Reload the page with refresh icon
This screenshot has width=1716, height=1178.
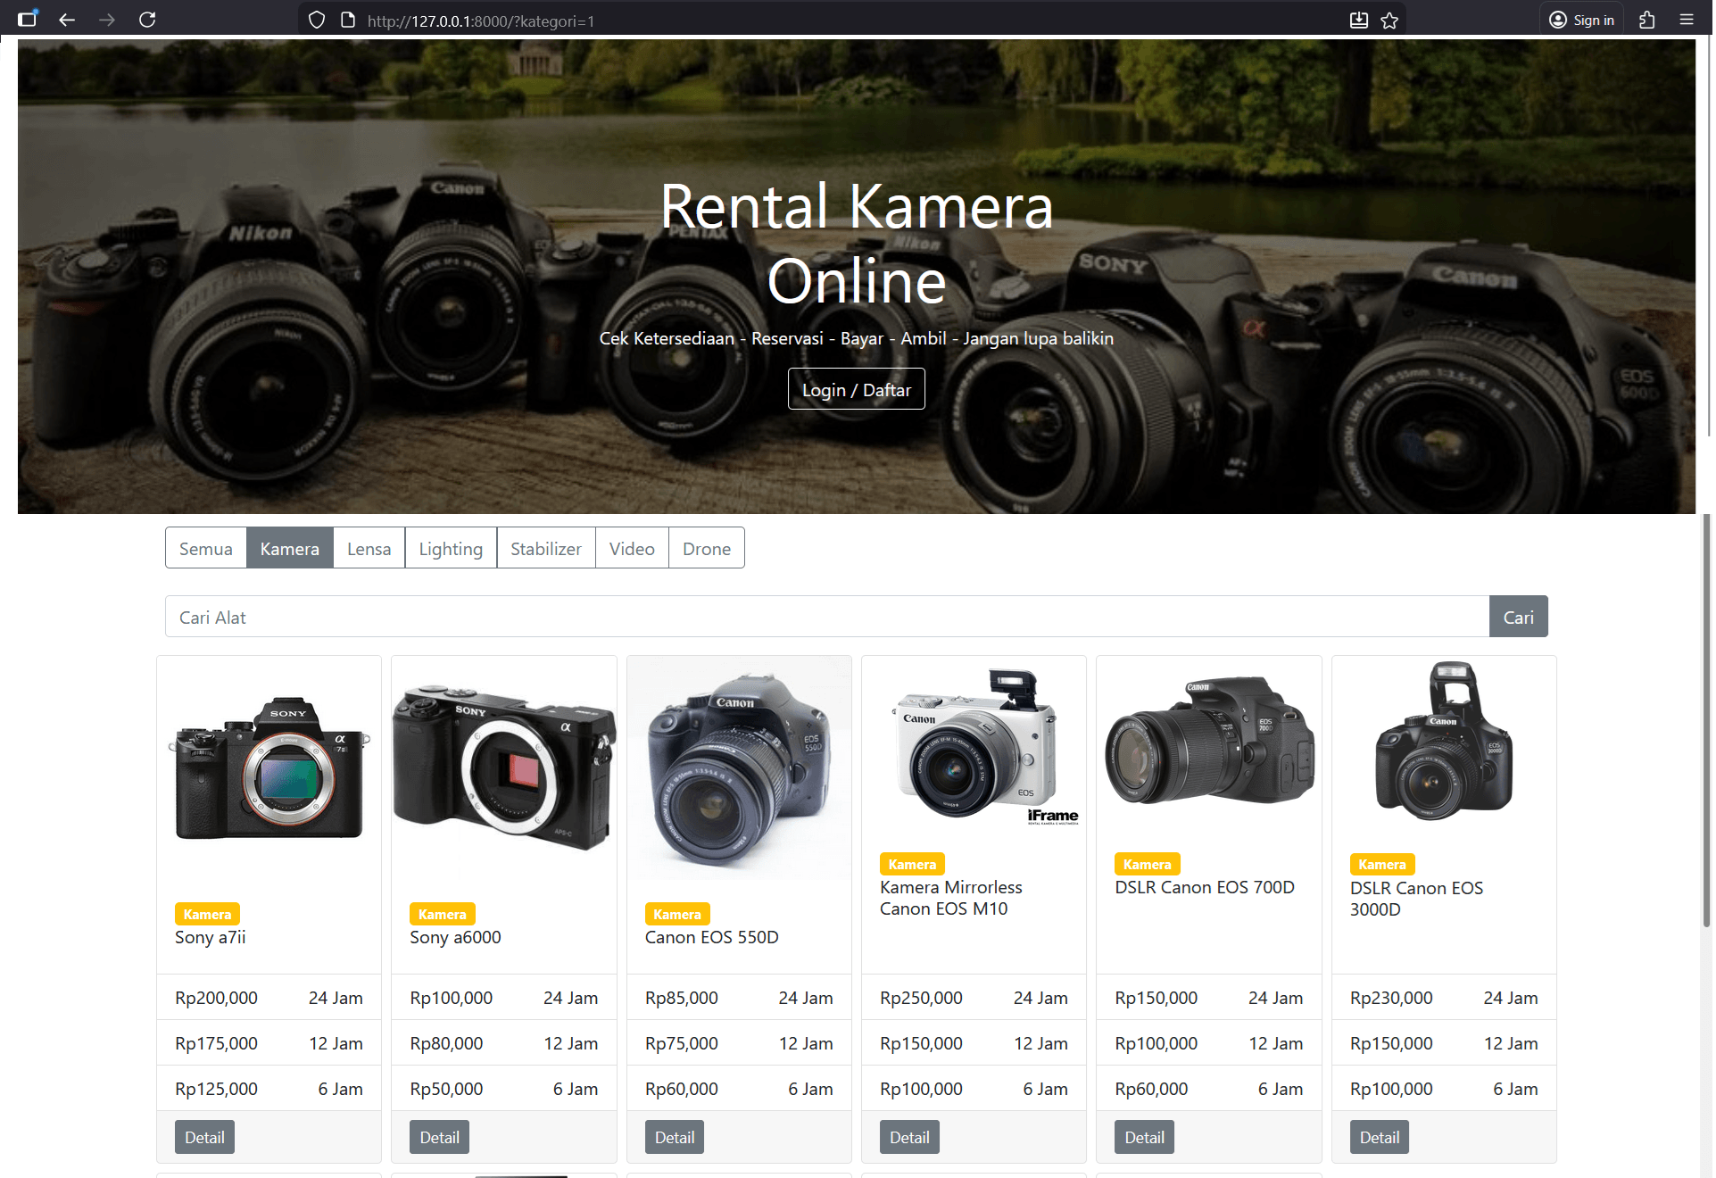(147, 20)
